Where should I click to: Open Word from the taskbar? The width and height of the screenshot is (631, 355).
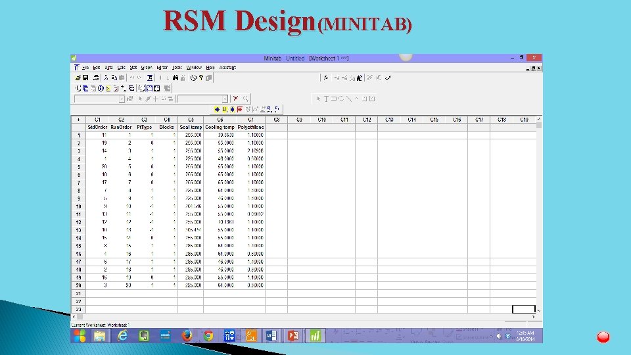[x=271, y=335]
